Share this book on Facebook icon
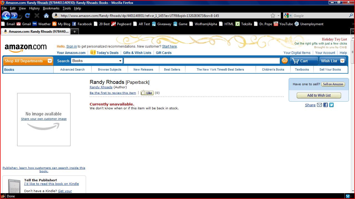 tap(326, 105)
